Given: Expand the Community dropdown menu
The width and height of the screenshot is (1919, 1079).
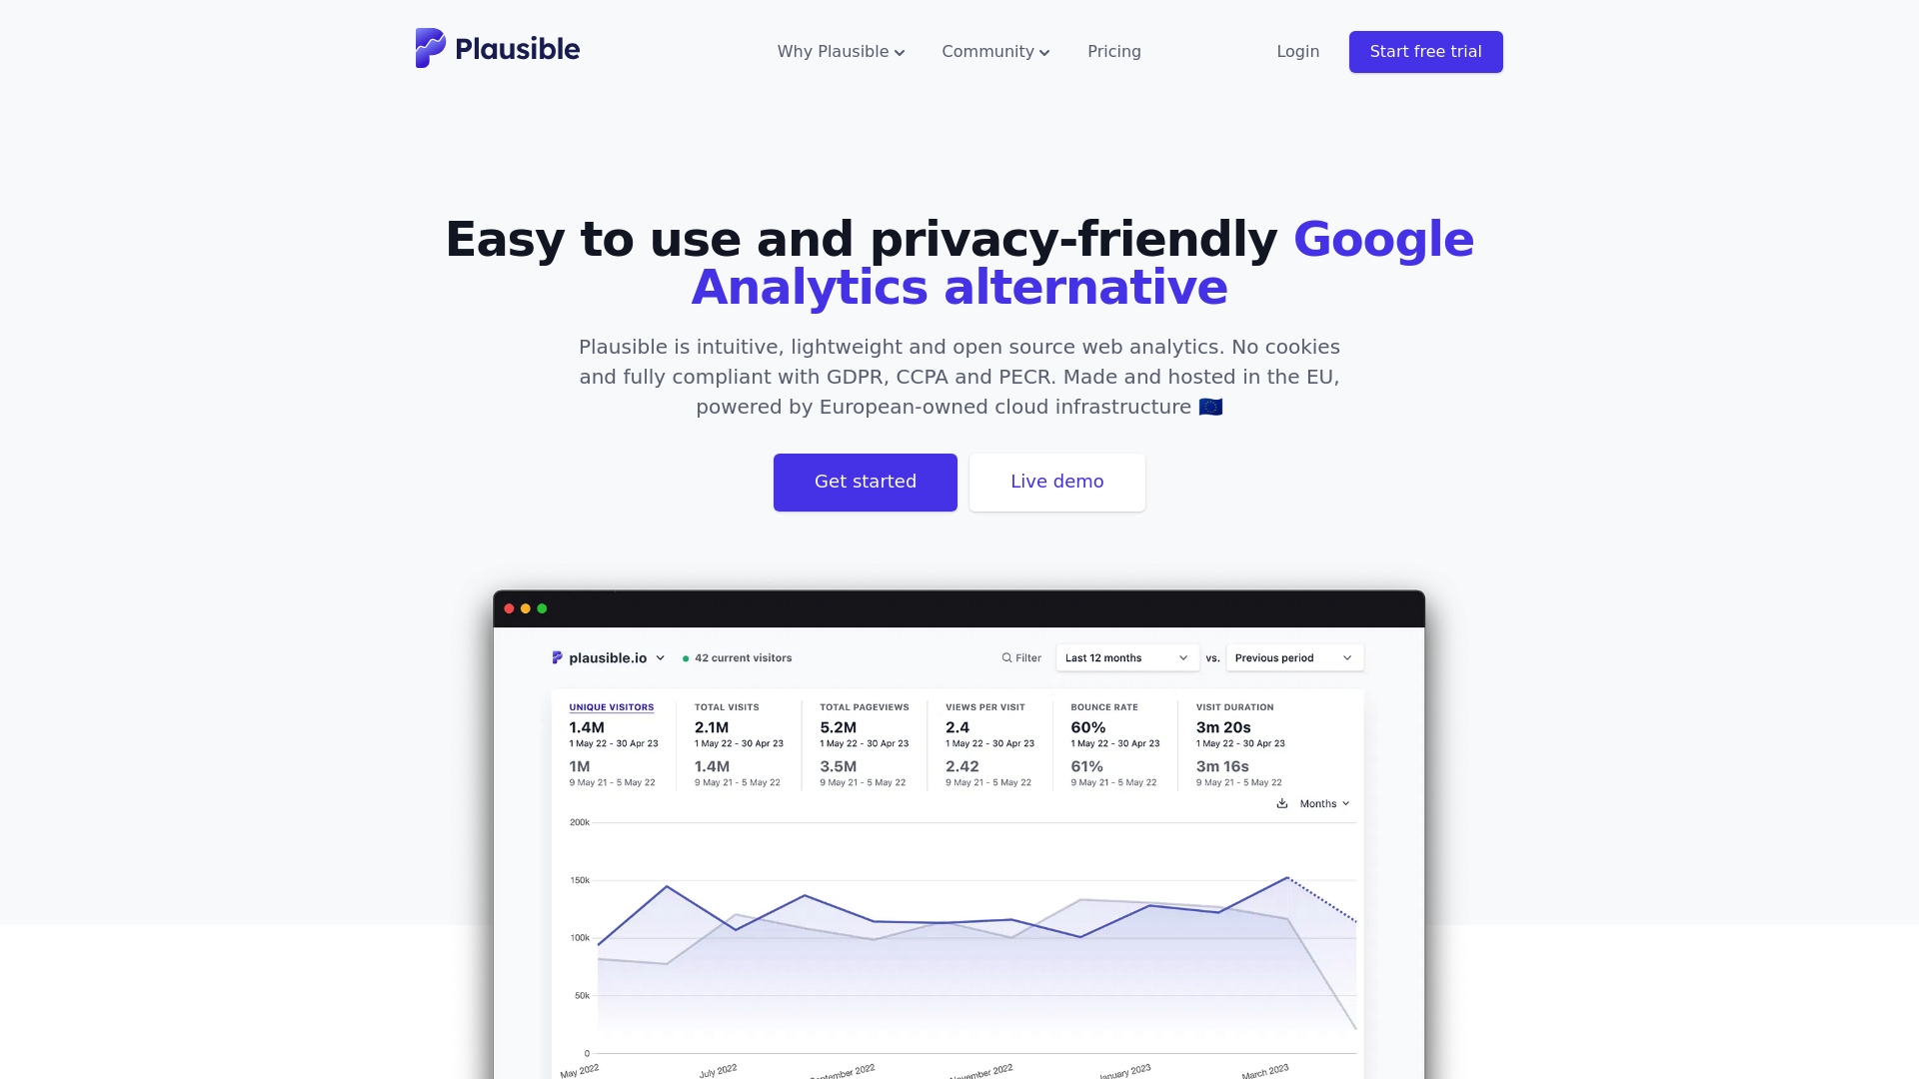Looking at the screenshot, I should pos(995,51).
